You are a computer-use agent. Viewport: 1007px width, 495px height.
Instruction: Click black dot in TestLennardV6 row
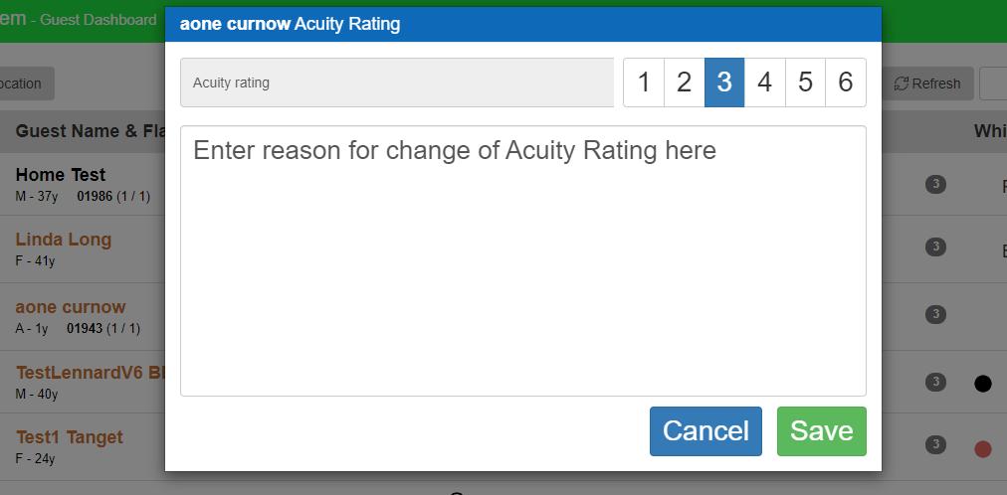[x=982, y=384]
